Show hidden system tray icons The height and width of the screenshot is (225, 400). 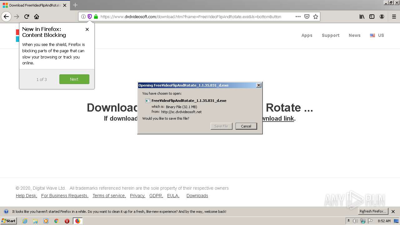click(348, 221)
